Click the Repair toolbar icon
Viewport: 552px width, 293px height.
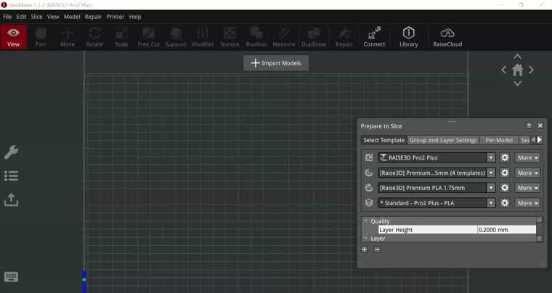pos(344,37)
